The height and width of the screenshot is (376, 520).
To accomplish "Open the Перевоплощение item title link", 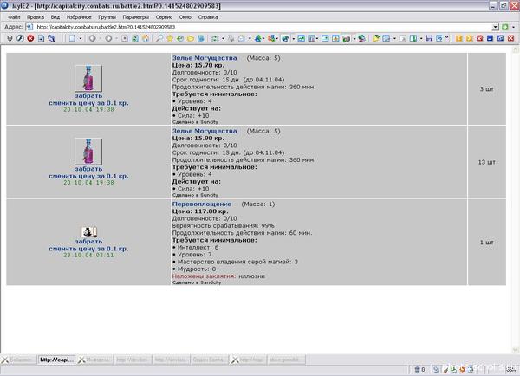I will coord(202,204).
